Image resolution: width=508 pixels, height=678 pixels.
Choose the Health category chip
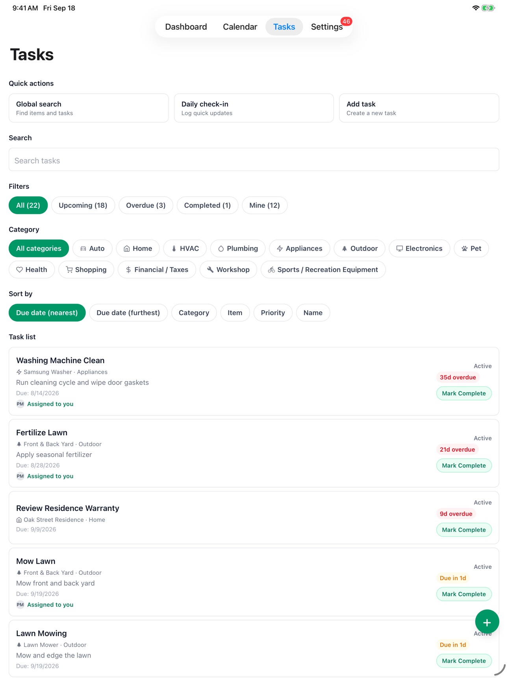coord(32,270)
